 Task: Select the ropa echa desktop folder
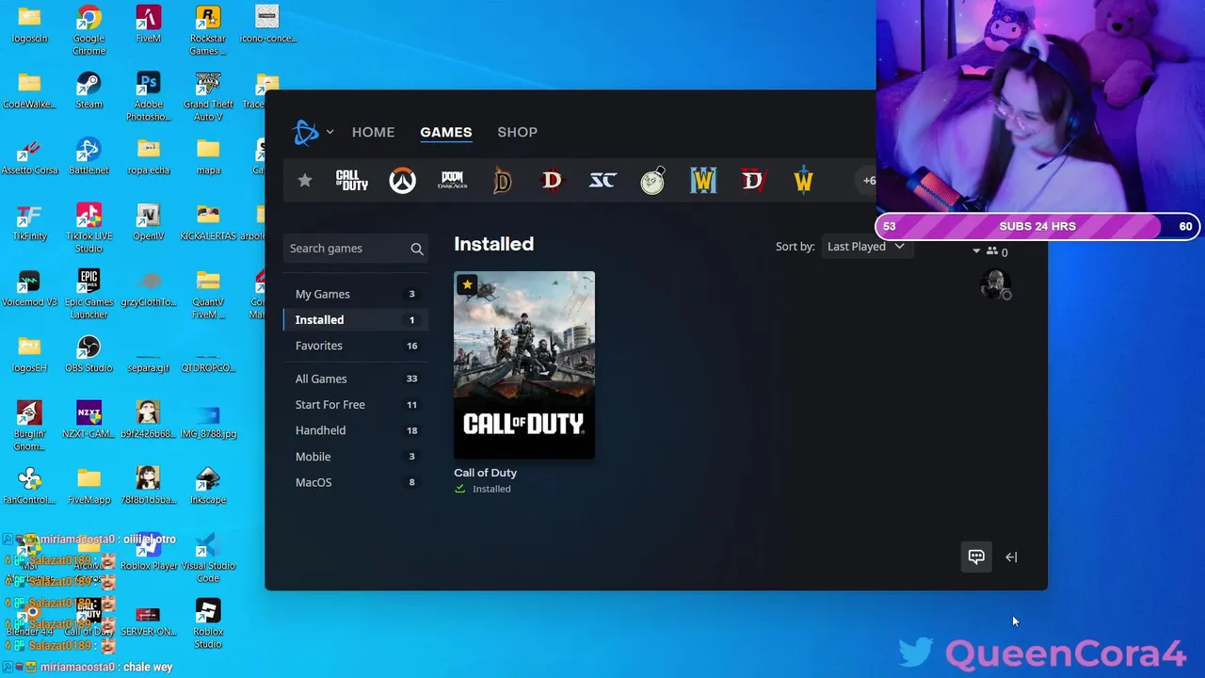point(148,157)
